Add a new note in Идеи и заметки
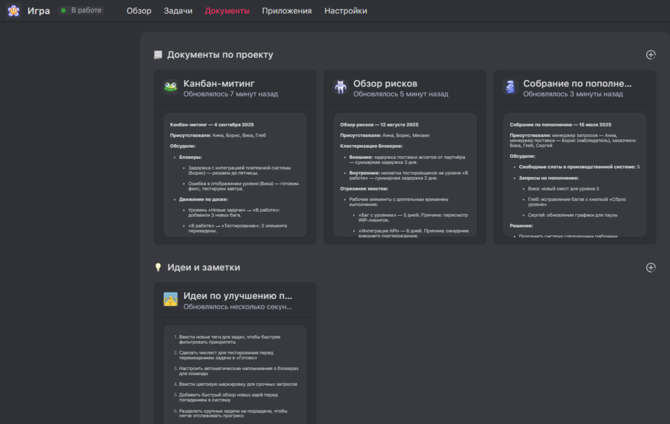The height and width of the screenshot is (424, 670). point(650,268)
